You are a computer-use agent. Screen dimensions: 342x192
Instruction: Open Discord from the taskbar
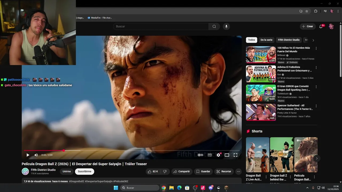pyautogui.click(x=211, y=188)
